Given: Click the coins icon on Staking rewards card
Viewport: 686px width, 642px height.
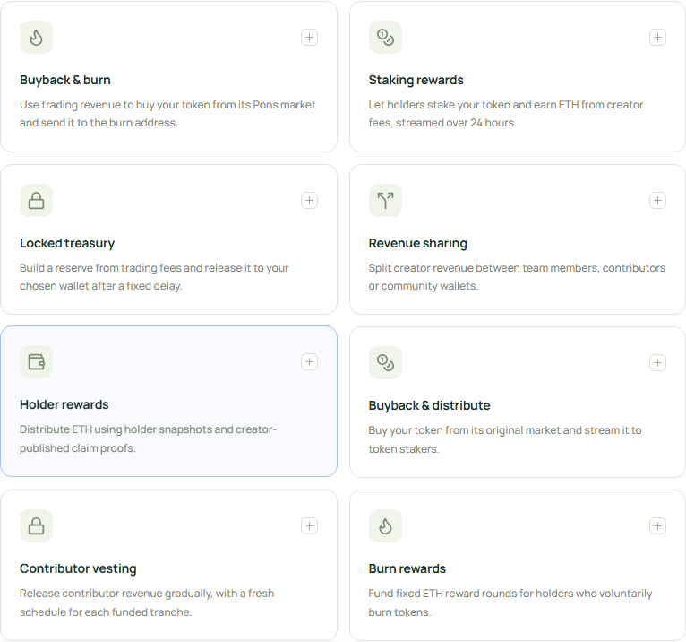Looking at the screenshot, I should coord(385,38).
